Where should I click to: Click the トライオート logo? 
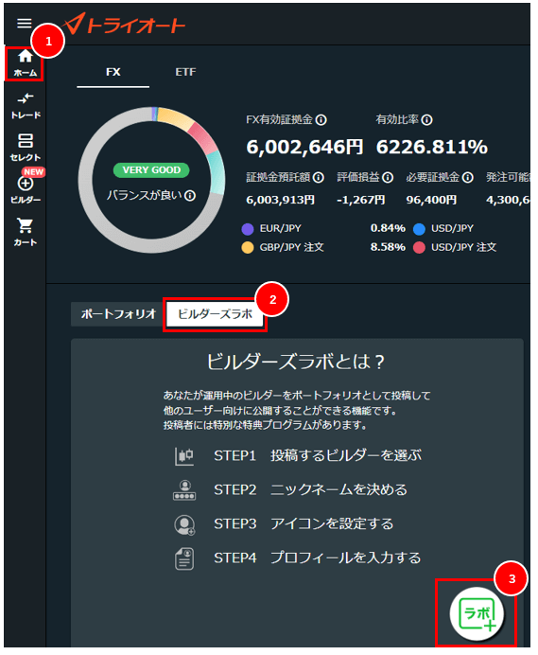point(125,25)
